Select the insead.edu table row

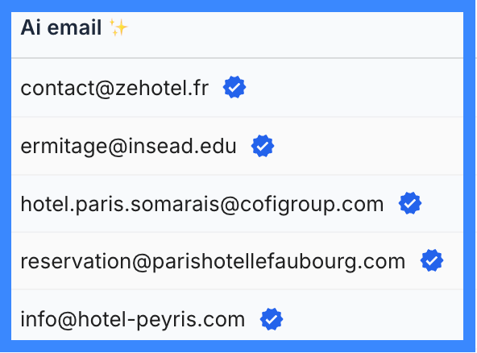pos(237,146)
